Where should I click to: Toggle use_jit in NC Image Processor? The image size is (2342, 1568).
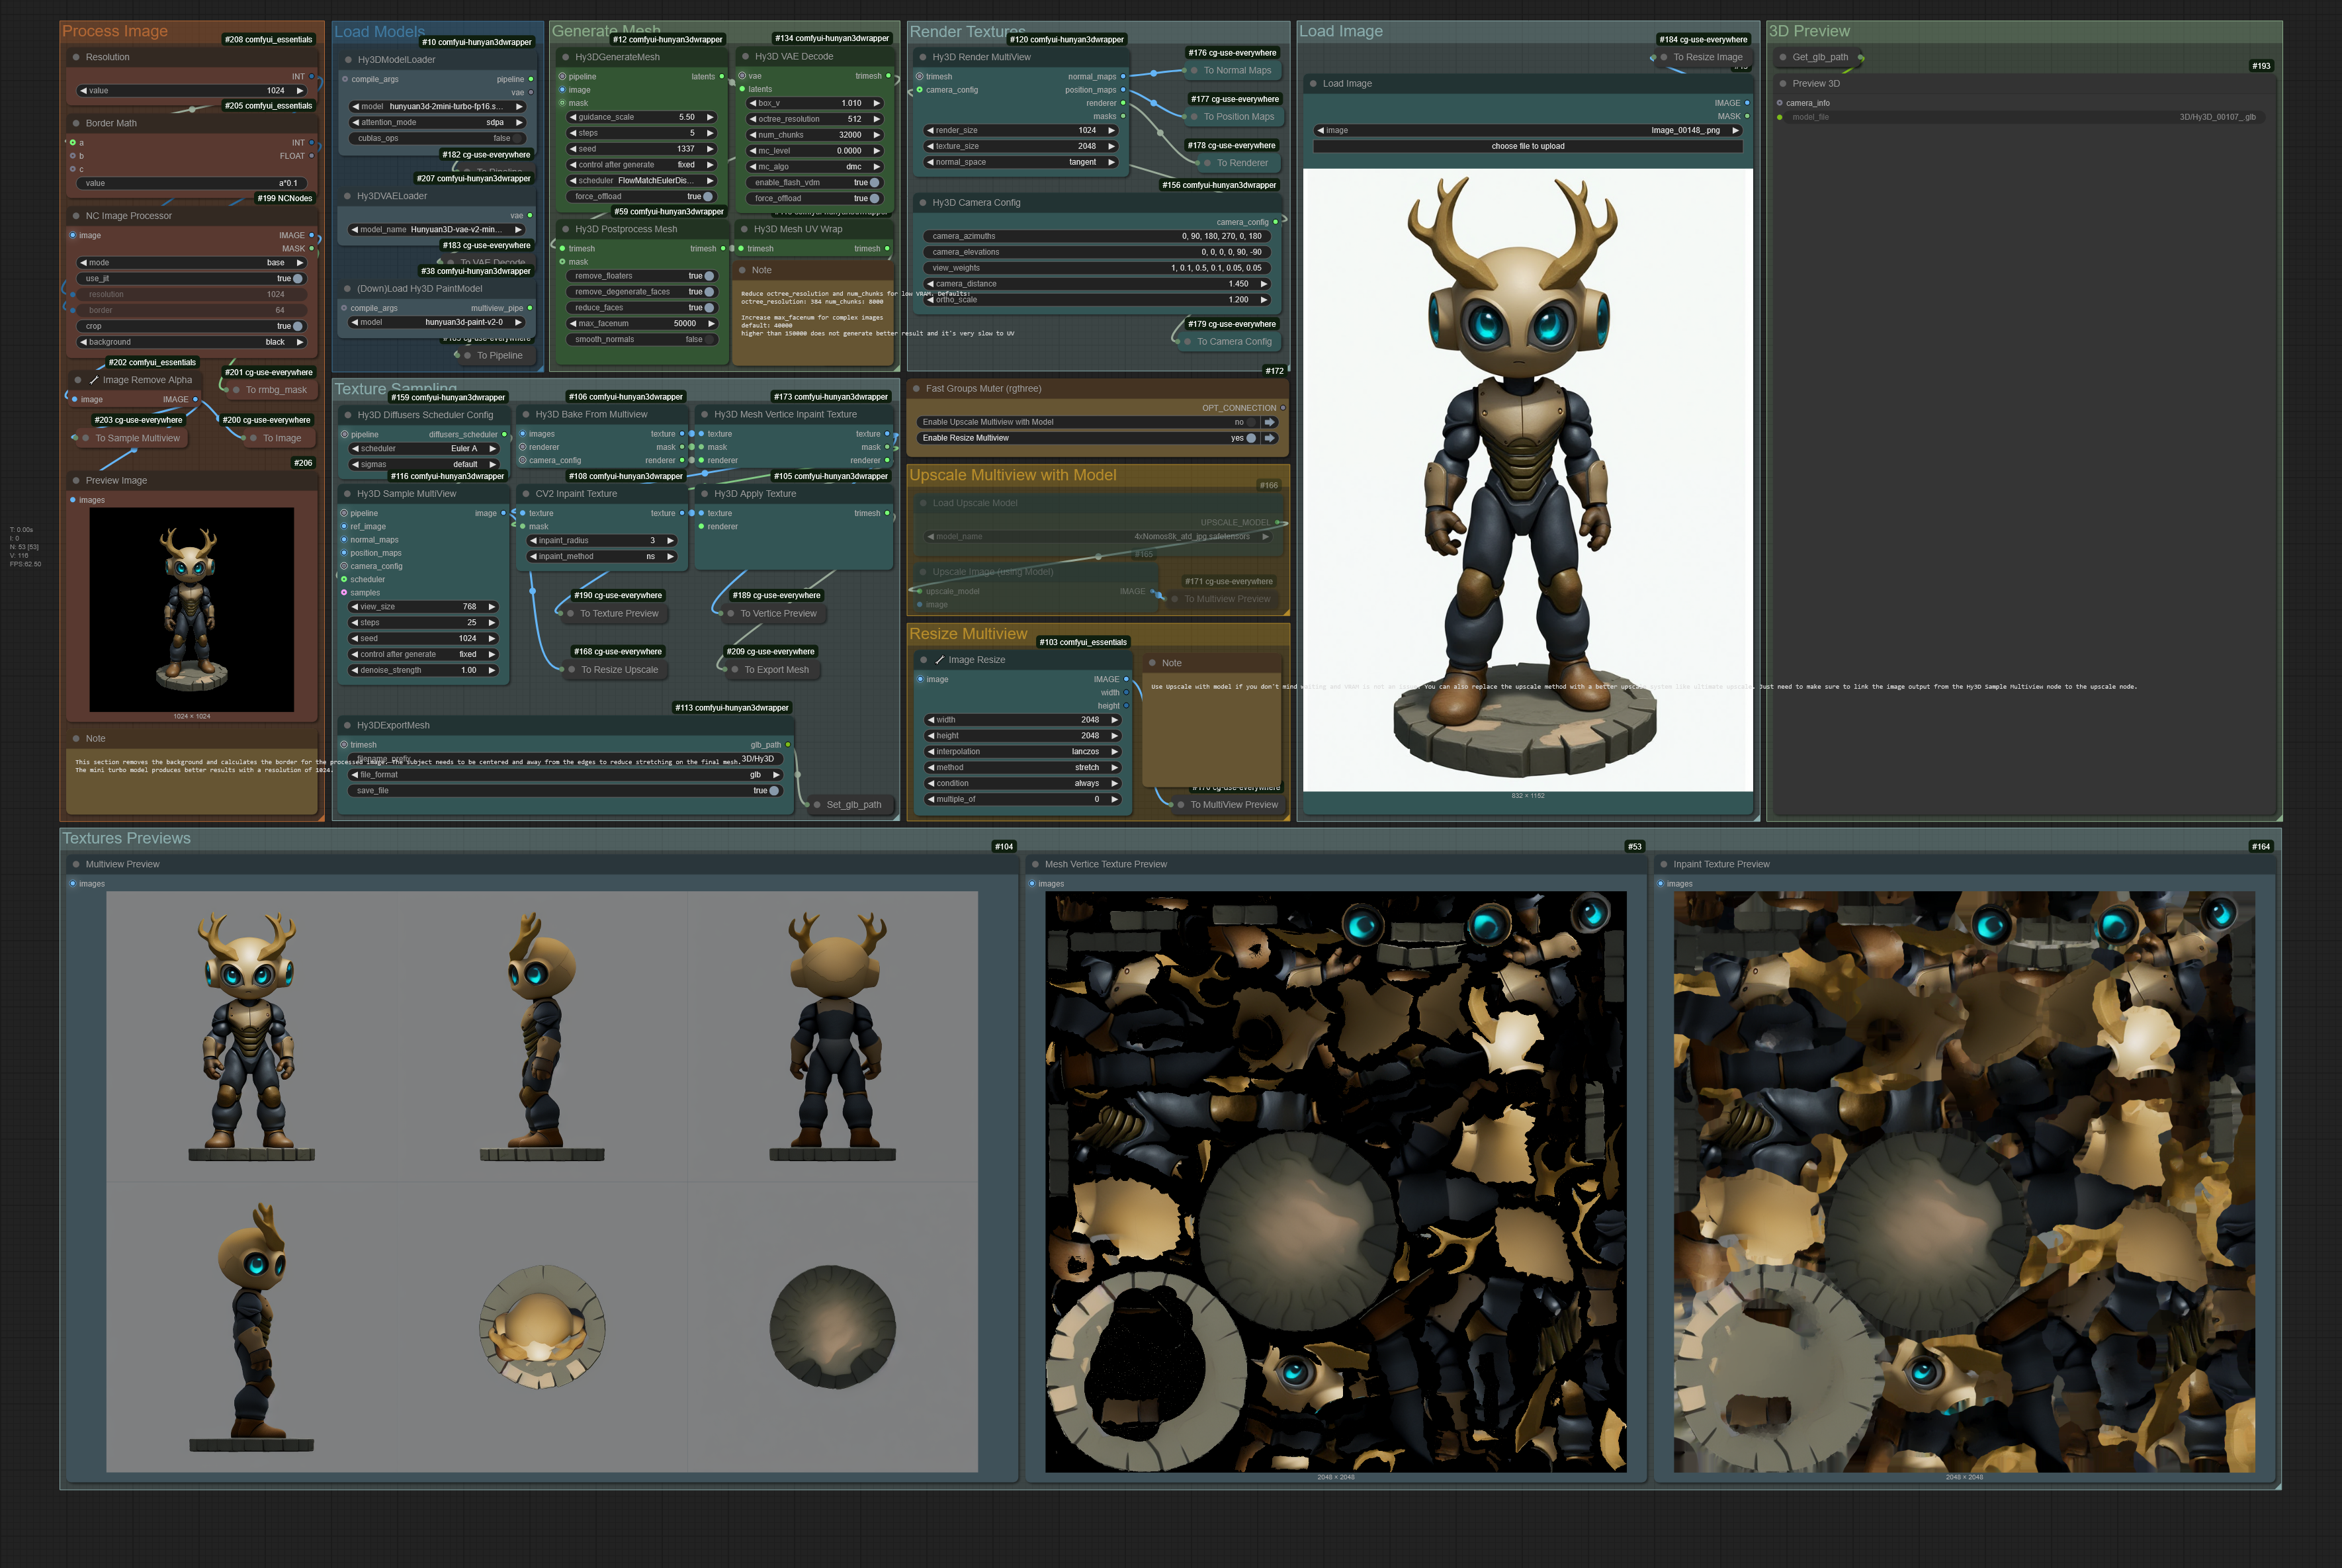pyautogui.click(x=297, y=279)
